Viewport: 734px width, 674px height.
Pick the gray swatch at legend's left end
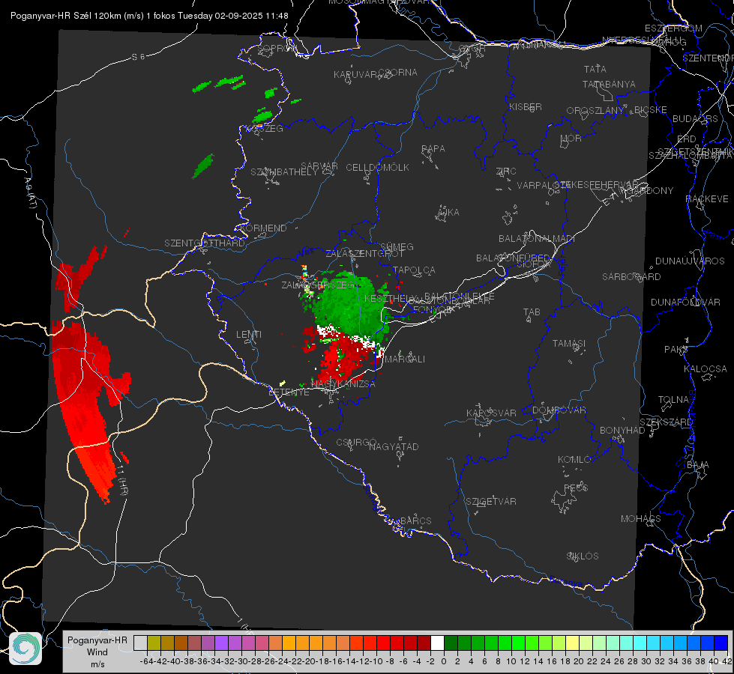point(140,643)
